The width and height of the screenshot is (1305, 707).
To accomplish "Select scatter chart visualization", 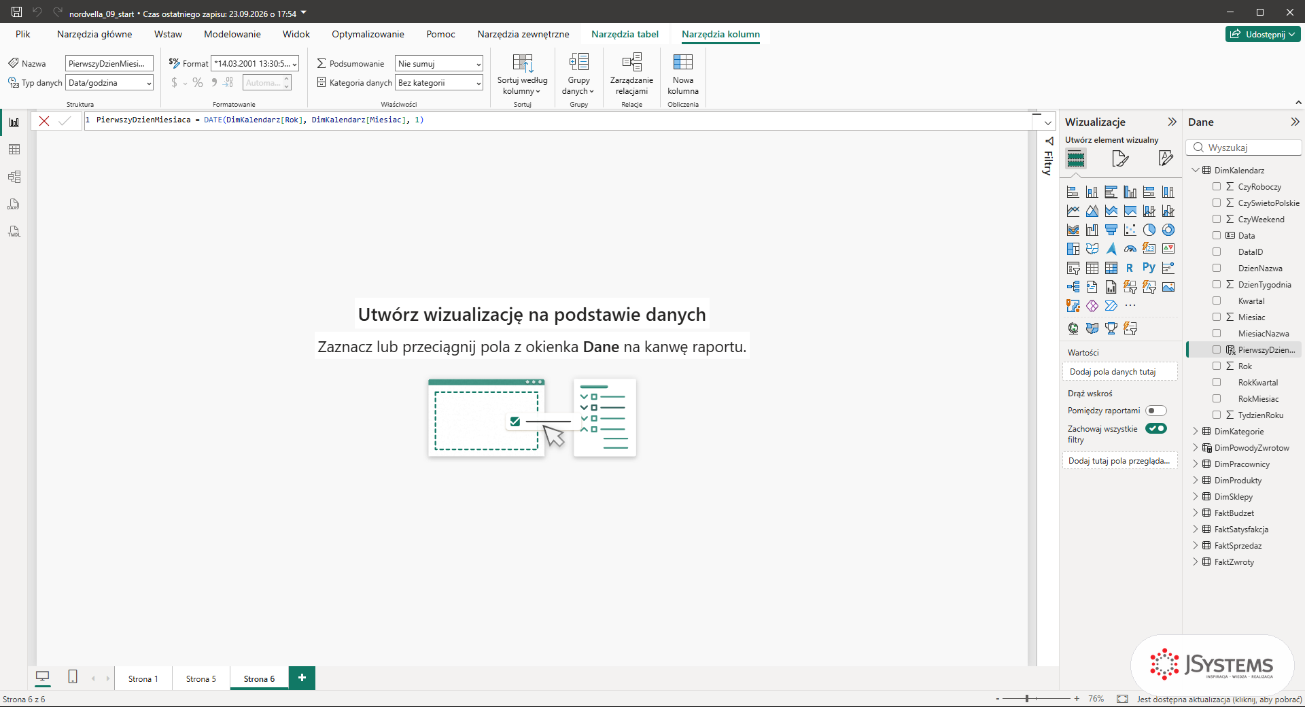I will pyautogui.click(x=1130, y=230).
